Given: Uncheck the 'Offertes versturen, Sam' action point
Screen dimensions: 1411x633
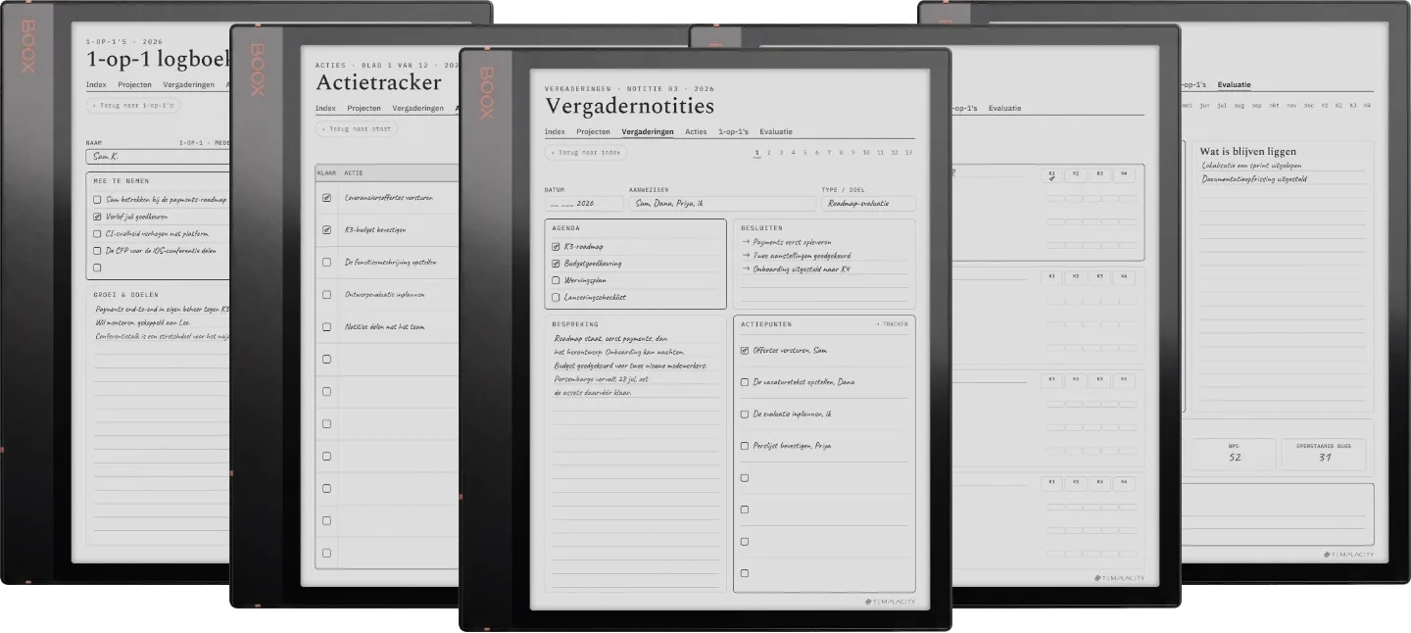Looking at the screenshot, I should (x=745, y=350).
